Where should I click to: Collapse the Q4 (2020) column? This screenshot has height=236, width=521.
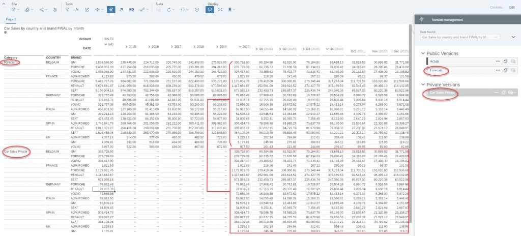327,49
